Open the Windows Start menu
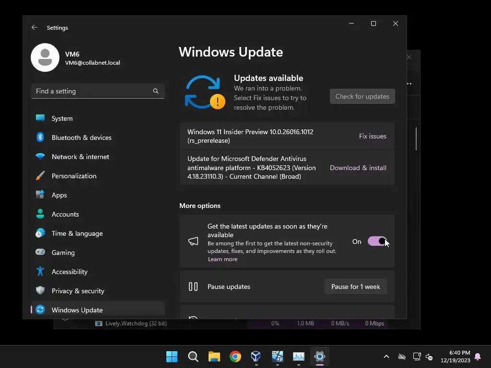Image resolution: width=491 pixels, height=368 pixels. click(x=172, y=356)
